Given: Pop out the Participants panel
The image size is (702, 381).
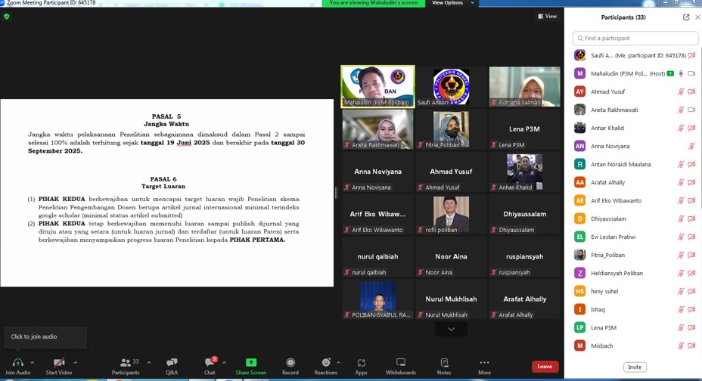Looking at the screenshot, I should tap(686, 17).
